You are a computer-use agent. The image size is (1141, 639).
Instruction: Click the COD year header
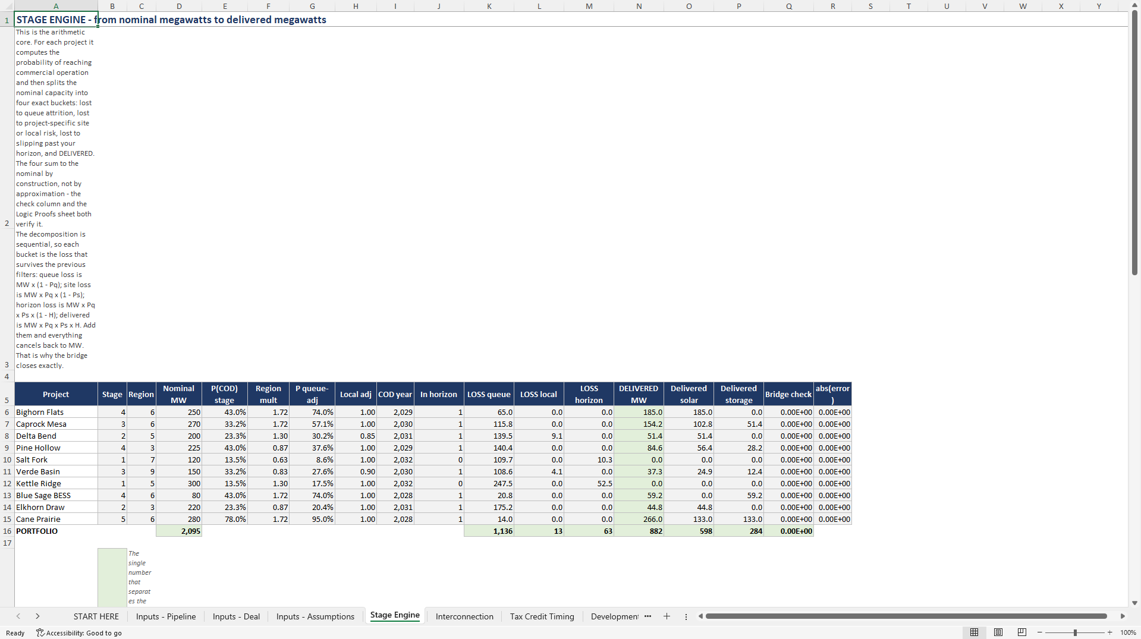(395, 394)
